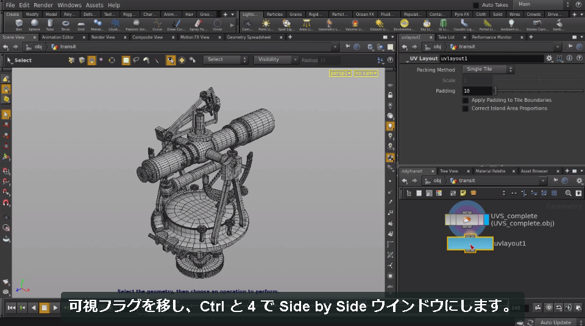
Task: Click the Grid shelf tool
Action: click(x=81, y=25)
